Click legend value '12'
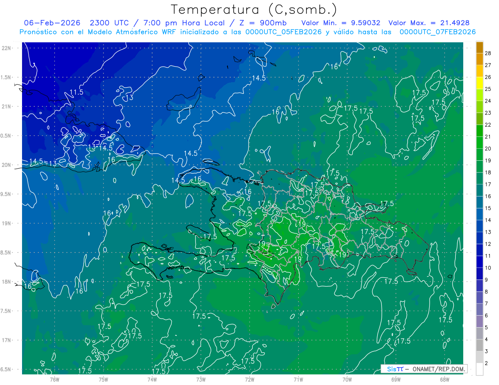Viewport: 499px width, 385px height. click(488, 244)
